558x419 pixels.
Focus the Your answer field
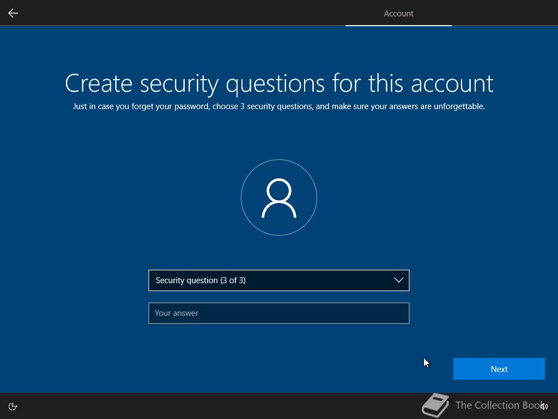tap(278, 313)
